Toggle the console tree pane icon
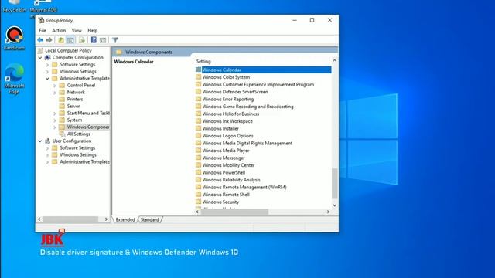Viewport: 495px width, 278px height. 70,40
